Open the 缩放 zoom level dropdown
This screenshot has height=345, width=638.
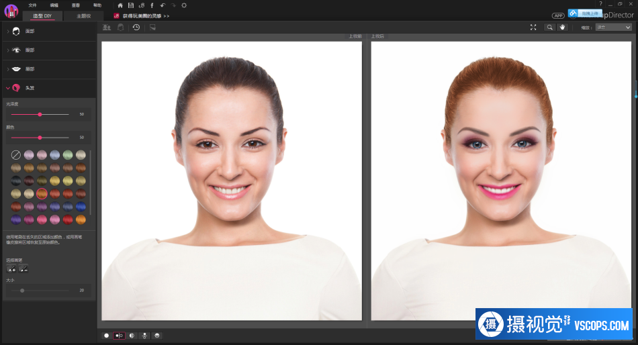[x=613, y=28]
